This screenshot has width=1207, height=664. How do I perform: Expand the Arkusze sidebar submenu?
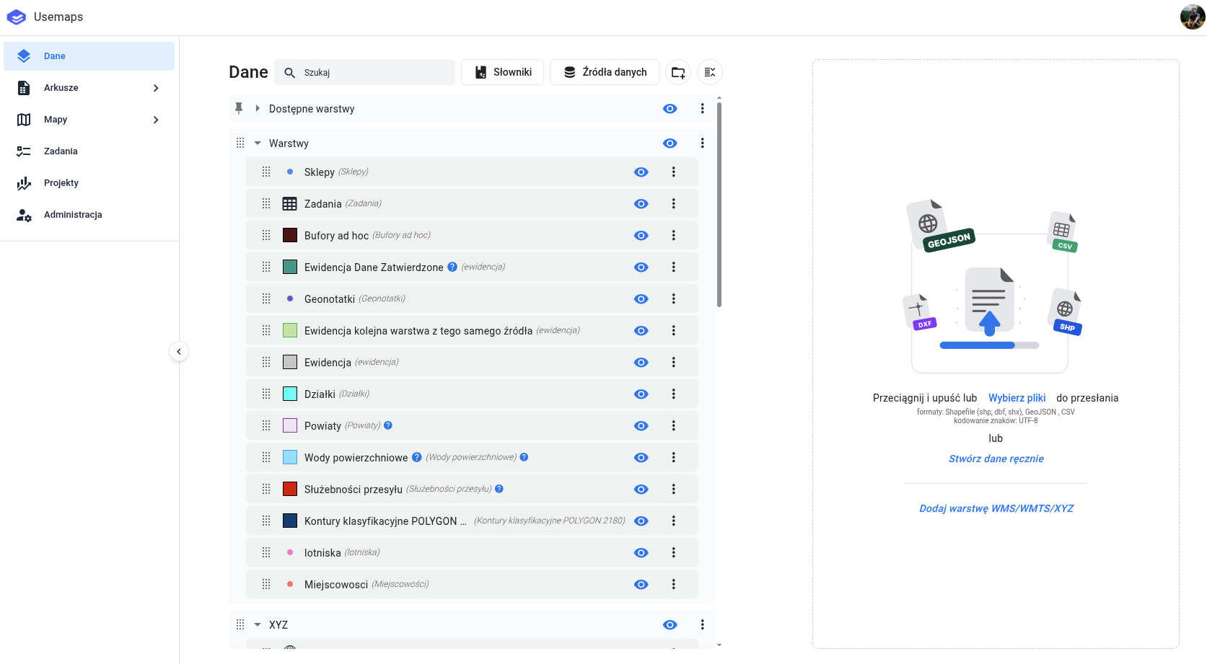[156, 88]
